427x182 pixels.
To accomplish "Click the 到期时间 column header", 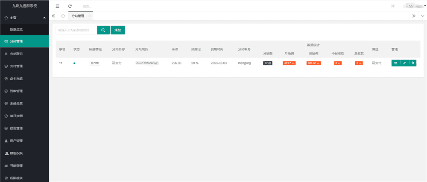I will pyautogui.click(x=217, y=49).
